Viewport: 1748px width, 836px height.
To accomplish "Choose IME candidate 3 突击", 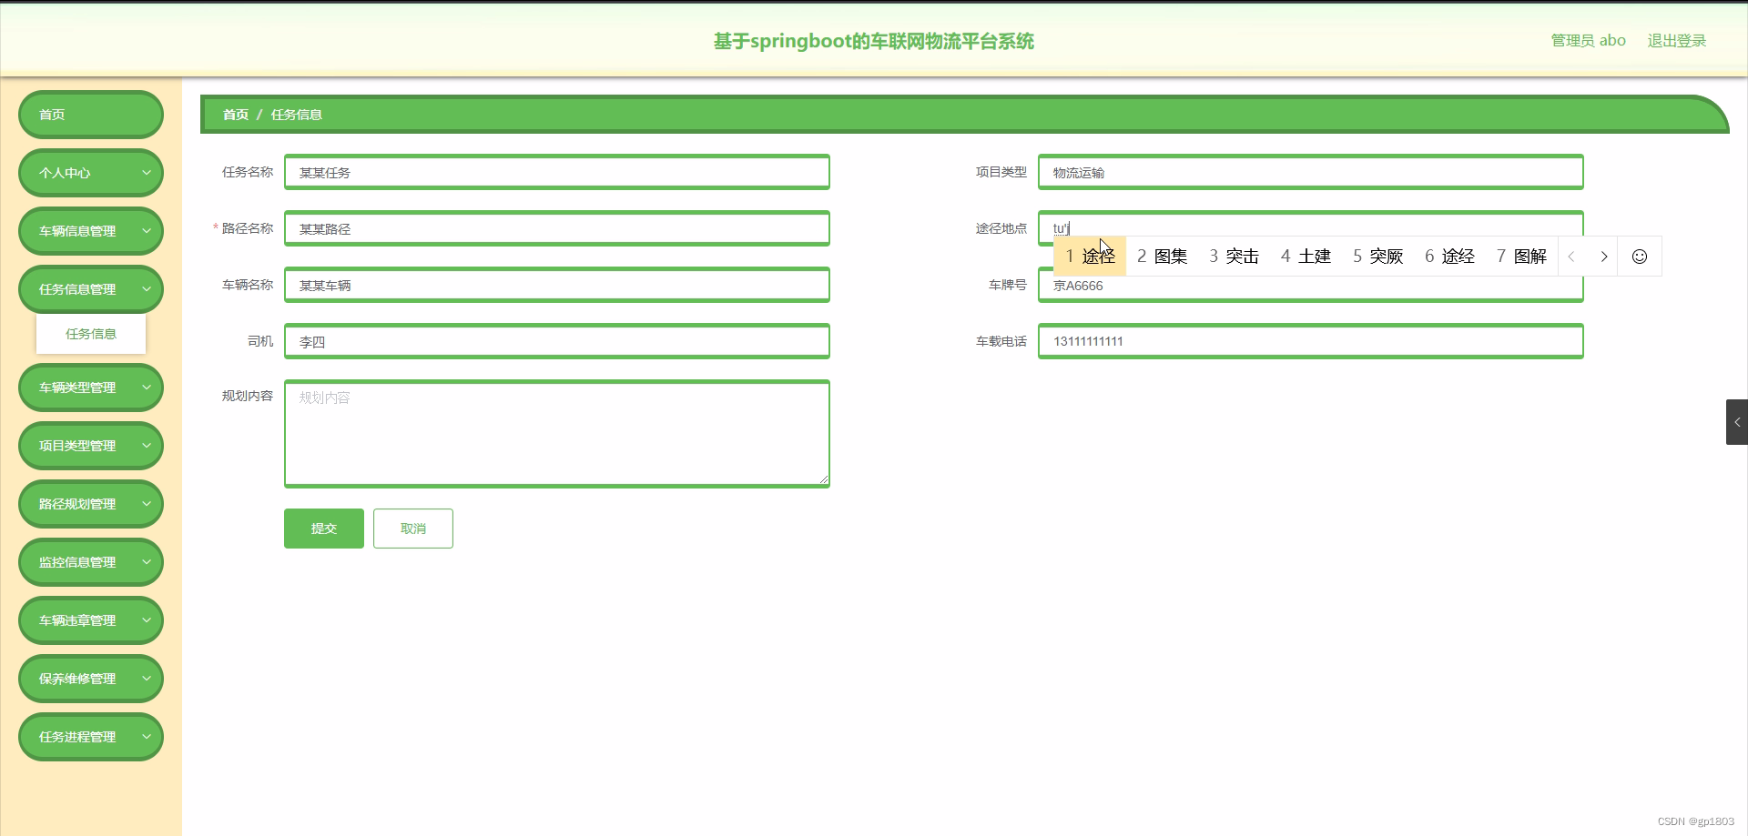I will click(1234, 257).
